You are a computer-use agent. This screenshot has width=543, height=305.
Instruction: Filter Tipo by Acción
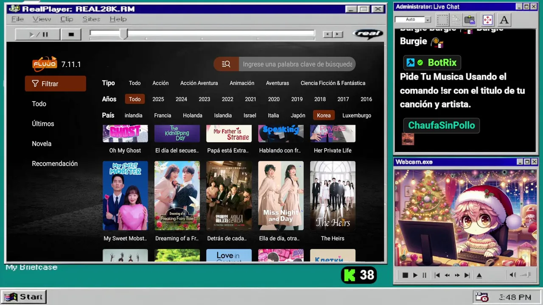(160, 83)
